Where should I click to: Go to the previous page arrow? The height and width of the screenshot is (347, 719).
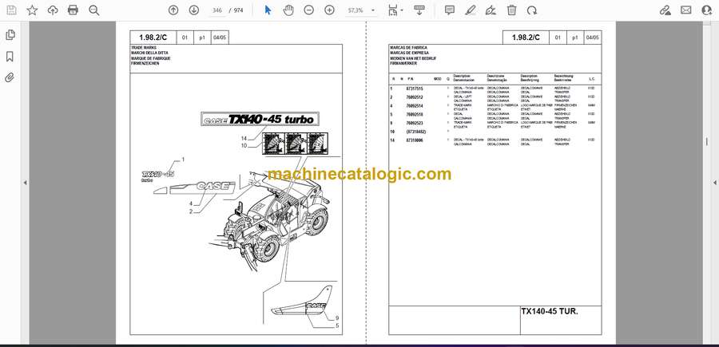click(173, 10)
